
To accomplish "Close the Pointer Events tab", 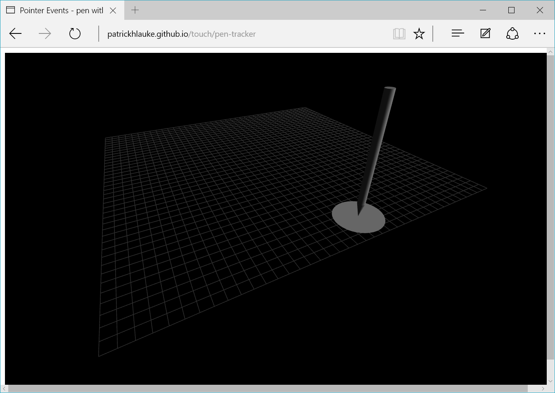I will (x=114, y=10).
